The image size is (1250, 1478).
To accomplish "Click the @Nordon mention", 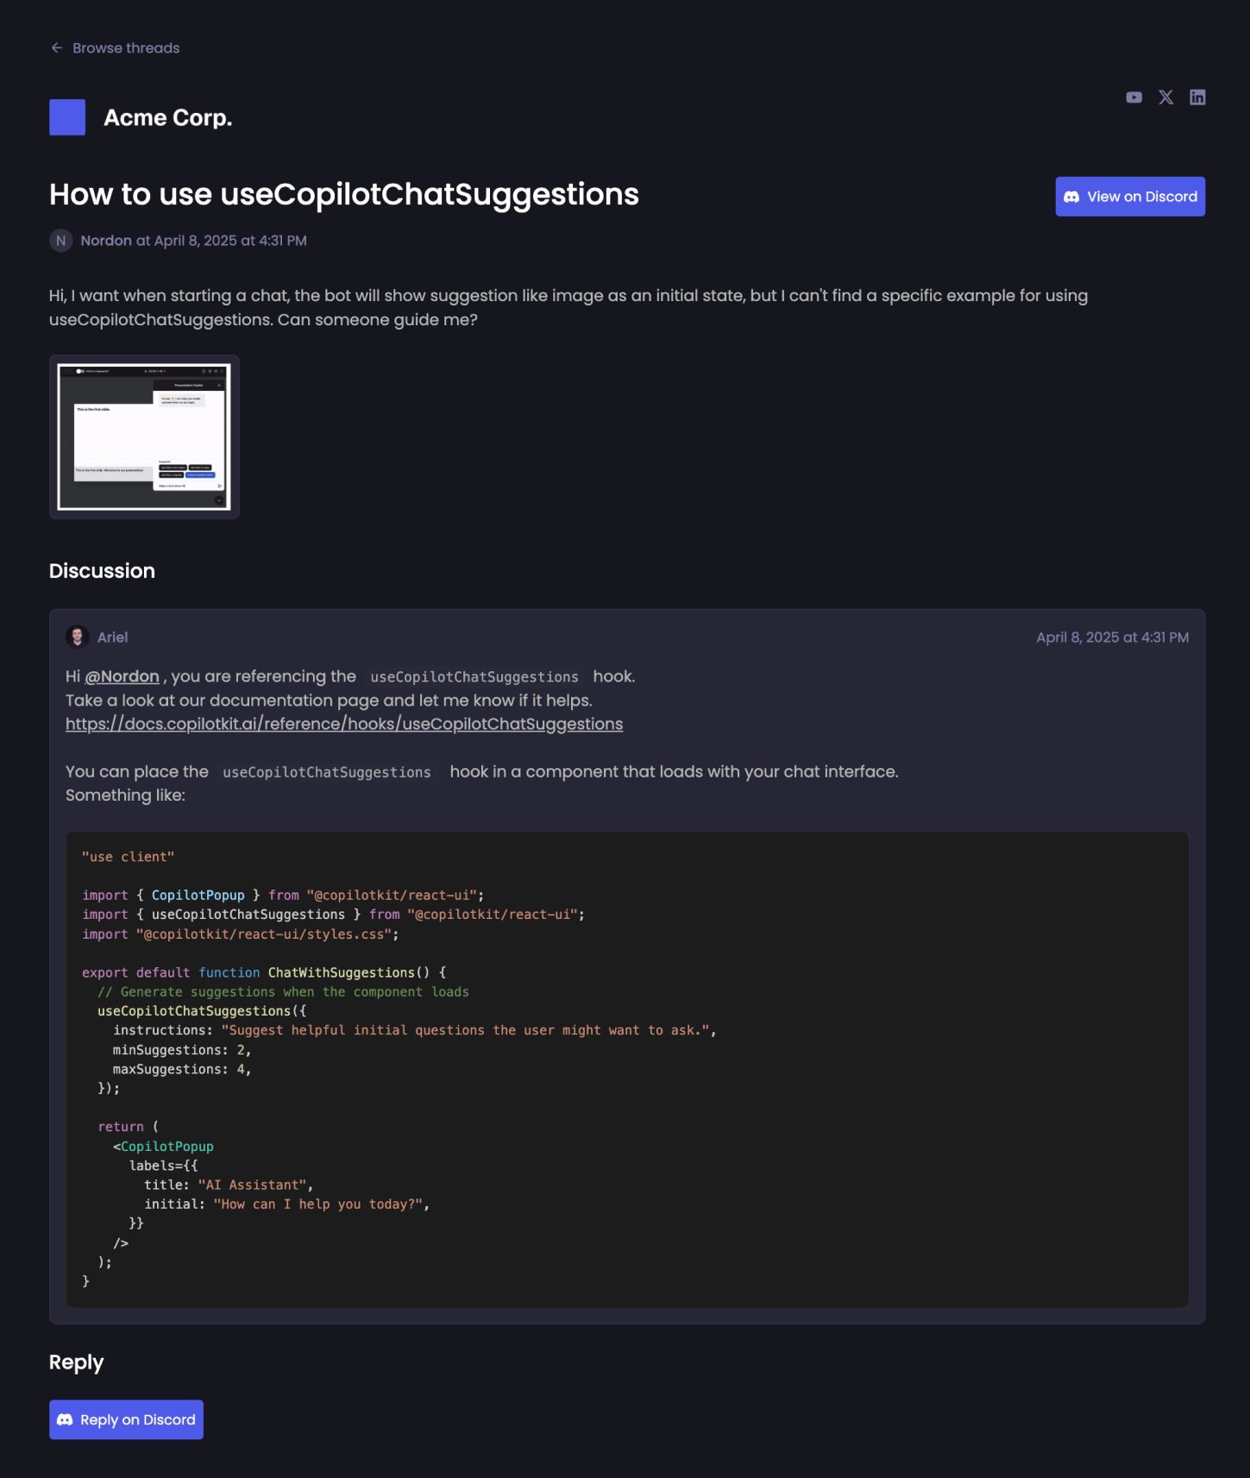I will coord(122,676).
